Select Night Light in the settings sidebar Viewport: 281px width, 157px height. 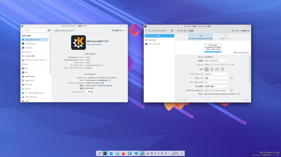[152, 39]
